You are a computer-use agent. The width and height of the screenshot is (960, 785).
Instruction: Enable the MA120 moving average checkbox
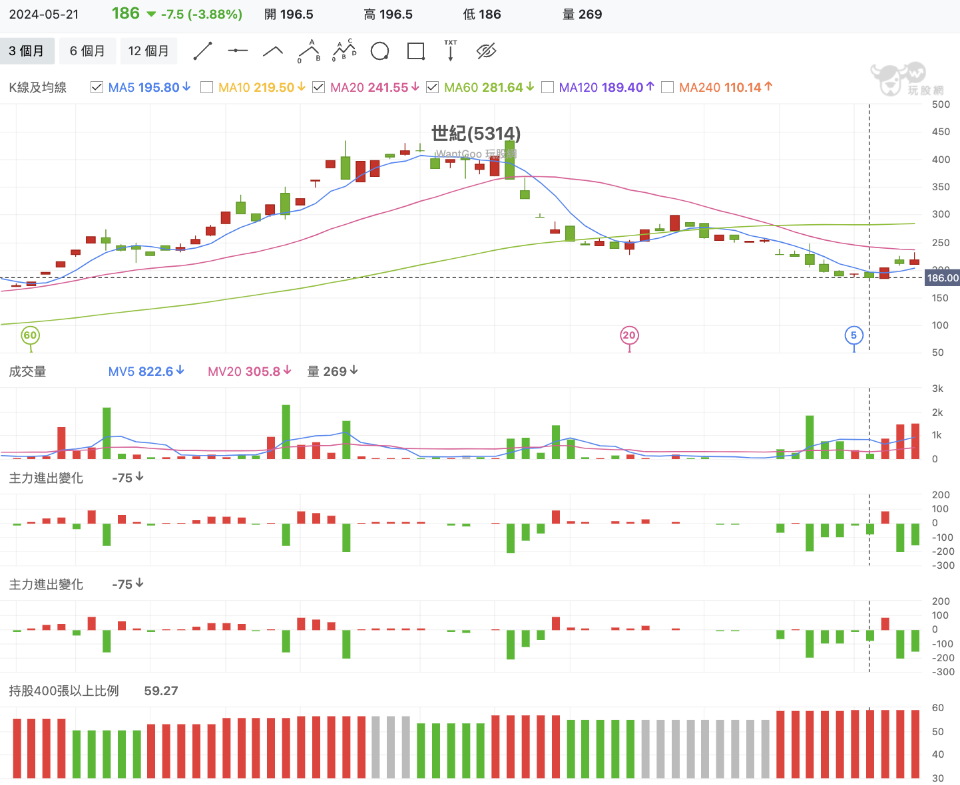[x=548, y=87]
